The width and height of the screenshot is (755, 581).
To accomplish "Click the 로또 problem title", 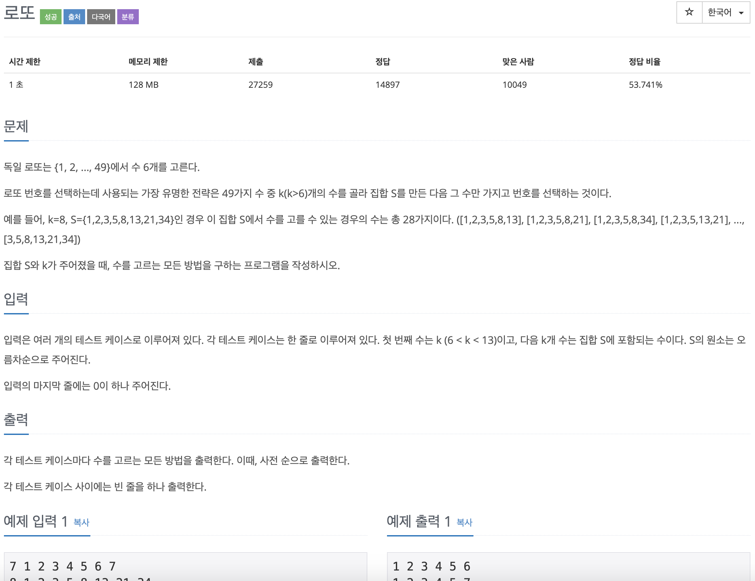I will tap(19, 12).
